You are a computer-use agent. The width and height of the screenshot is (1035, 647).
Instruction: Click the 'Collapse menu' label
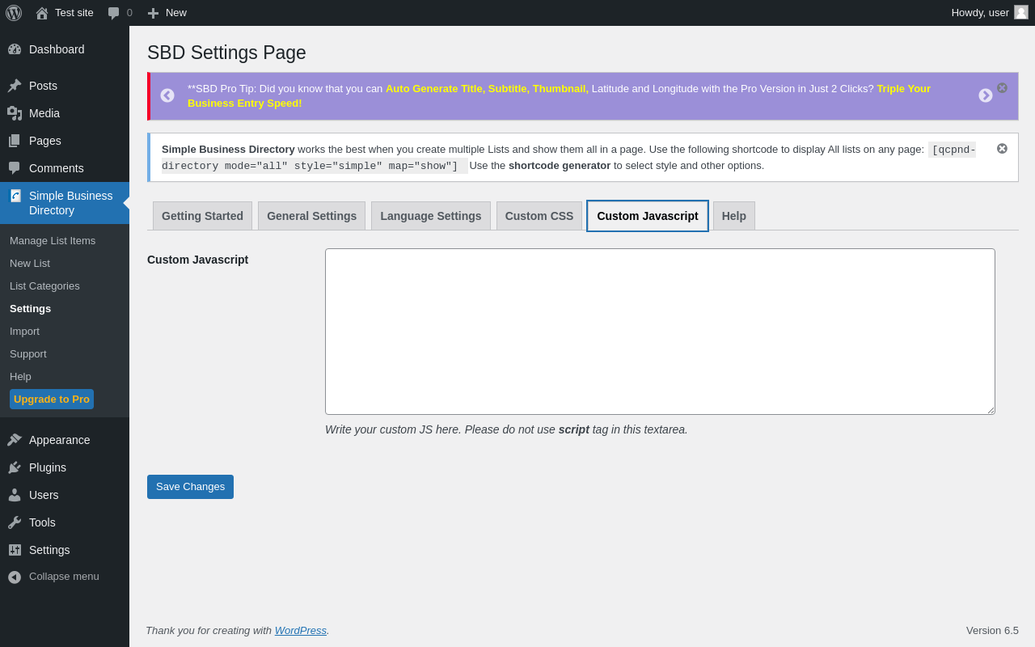tap(64, 577)
